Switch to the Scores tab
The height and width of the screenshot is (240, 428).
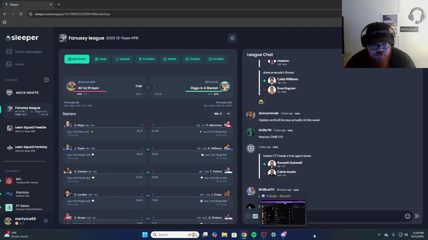(x=216, y=59)
